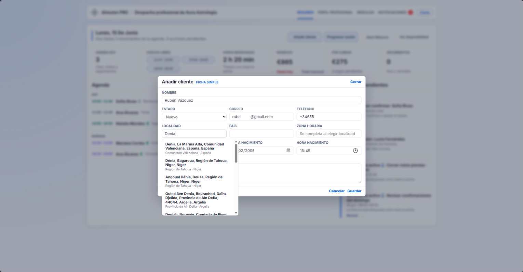The width and height of the screenshot is (523, 272).
Task: Click the FICHA SIMPLE label link
Action: click(x=207, y=82)
